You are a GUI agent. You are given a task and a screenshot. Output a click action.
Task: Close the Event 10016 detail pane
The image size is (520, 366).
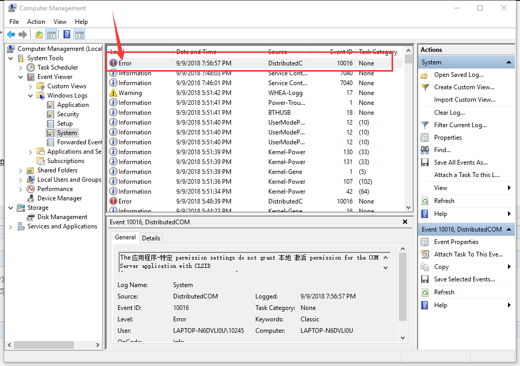(405, 222)
